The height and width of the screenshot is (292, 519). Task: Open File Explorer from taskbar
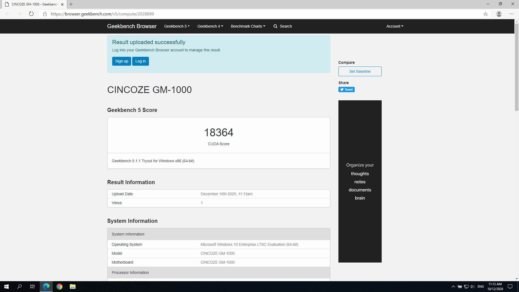[x=73, y=287]
